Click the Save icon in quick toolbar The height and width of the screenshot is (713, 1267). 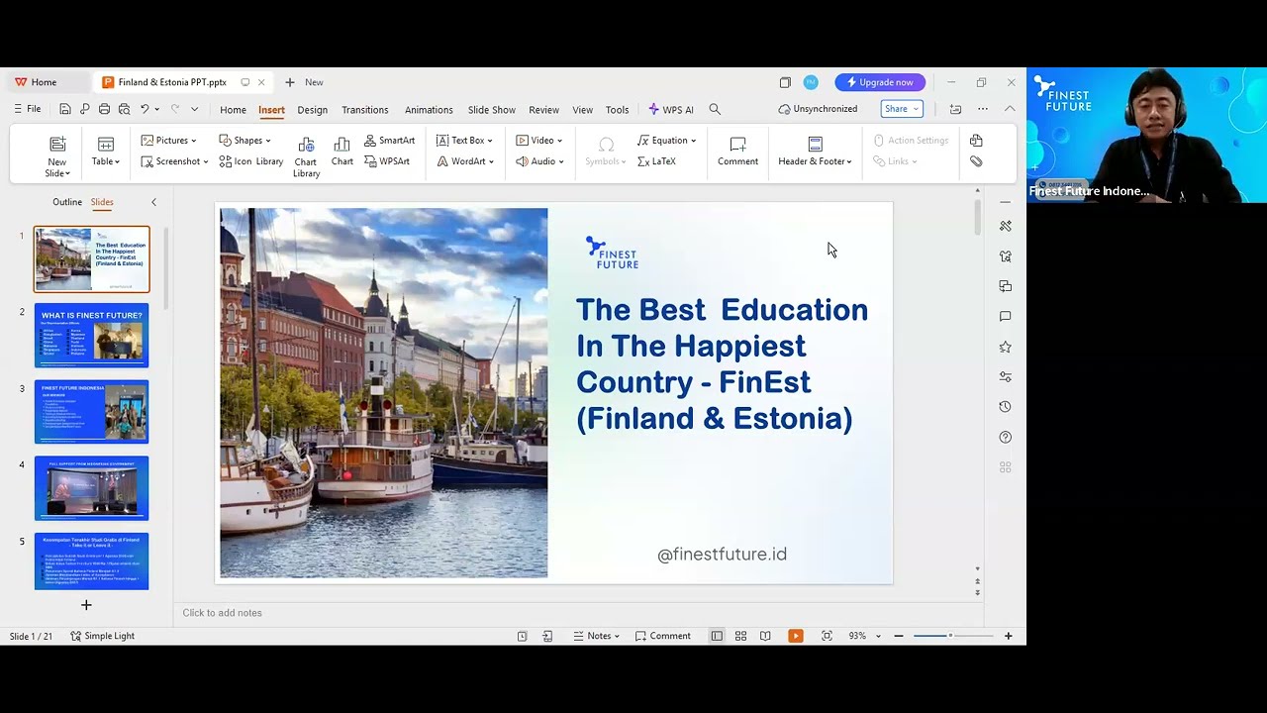point(64,109)
